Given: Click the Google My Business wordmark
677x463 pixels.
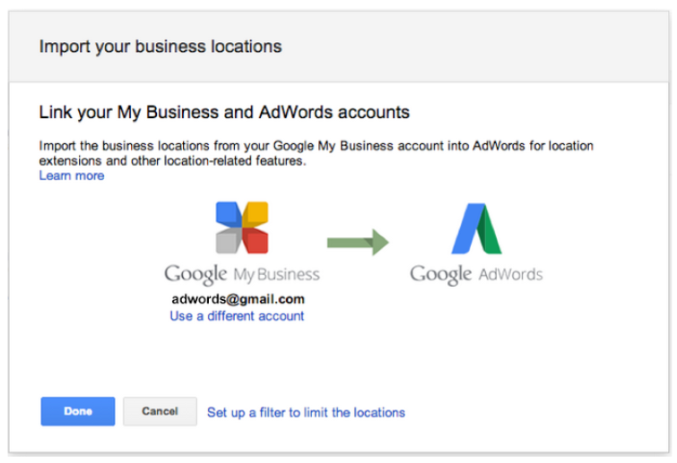Looking at the screenshot, I should [241, 274].
